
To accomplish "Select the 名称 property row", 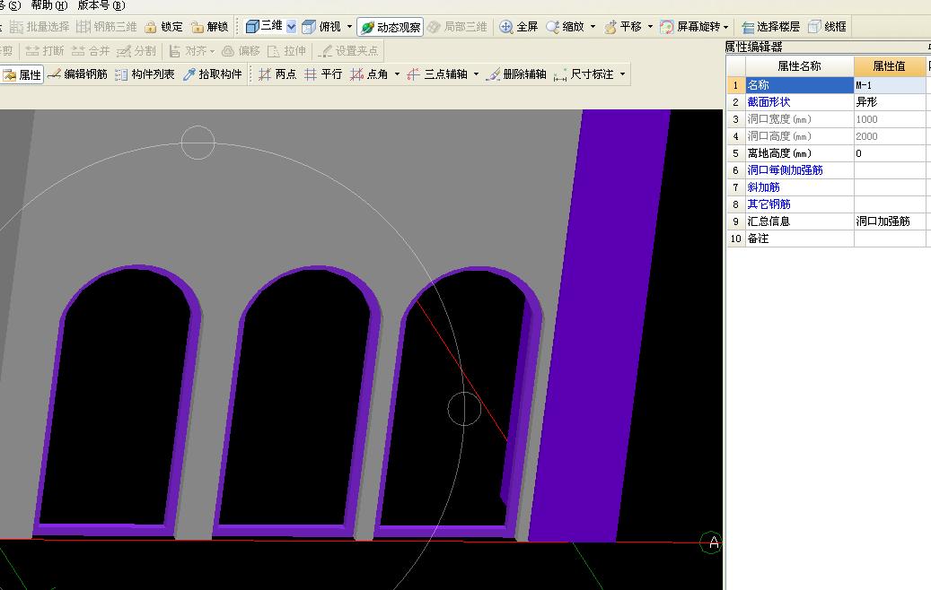I will [x=799, y=85].
